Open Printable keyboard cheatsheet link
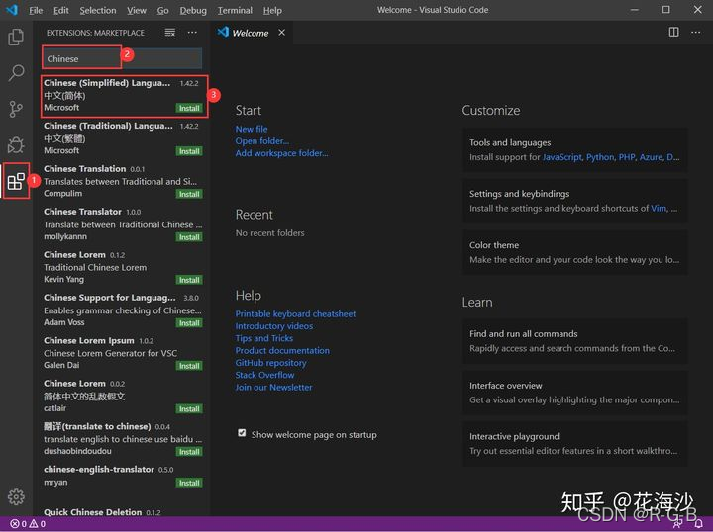 point(295,314)
